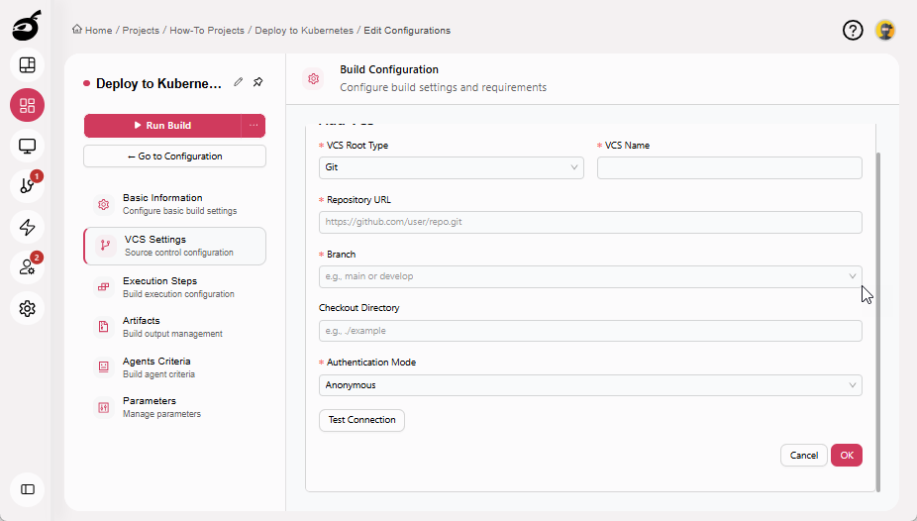This screenshot has width=917, height=521.
Task: Click the pin icon beside project name
Action: 257,82
